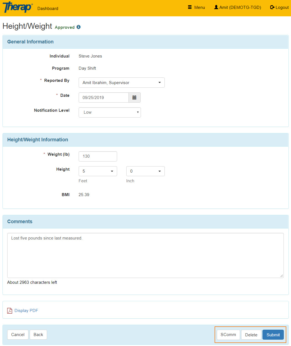Screen dimensions: 291x346
Task: Click into the Date field 09/25/2019
Action: click(x=104, y=98)
